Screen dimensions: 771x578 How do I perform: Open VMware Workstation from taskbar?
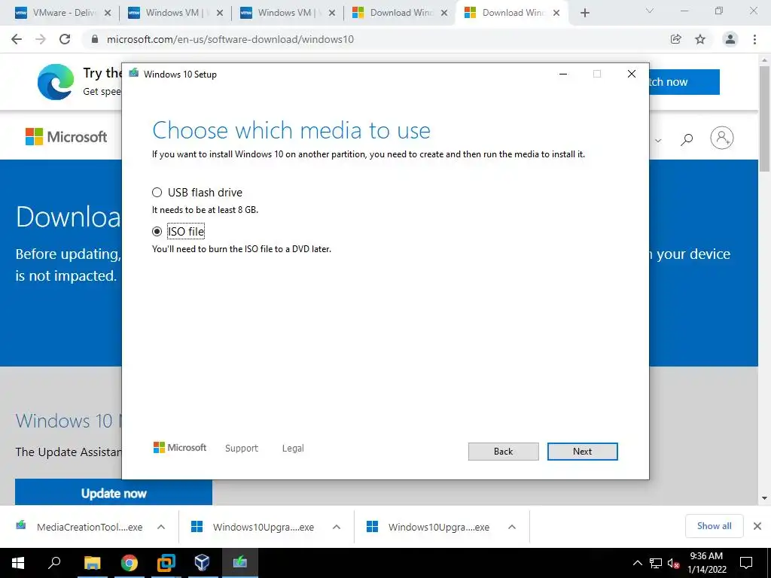point(166,563)
